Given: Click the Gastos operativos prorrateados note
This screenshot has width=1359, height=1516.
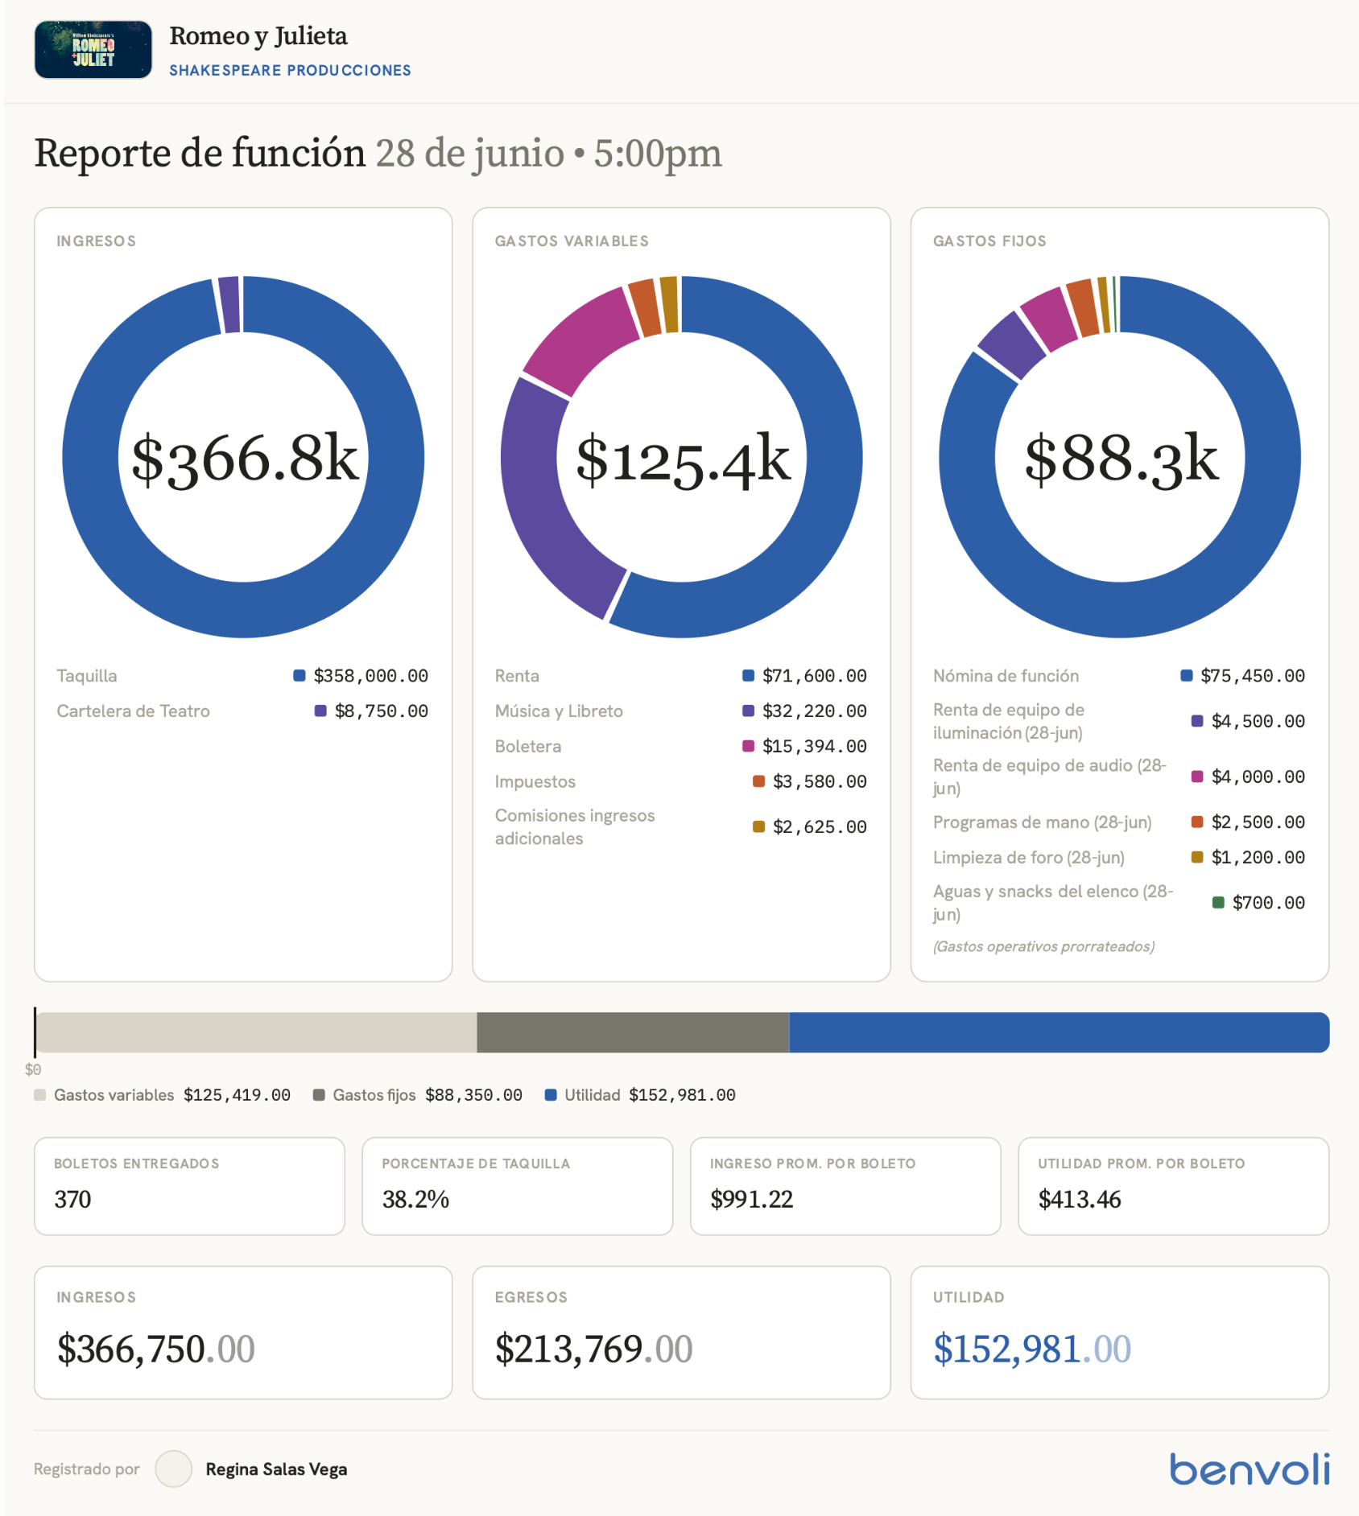Looking at the screenshot, I should click(1043, 946).
